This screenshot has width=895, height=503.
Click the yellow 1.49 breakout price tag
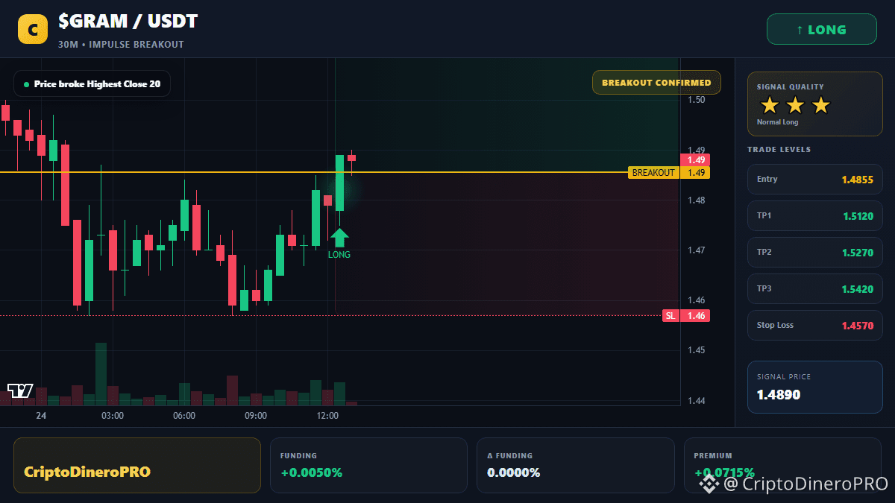[695, 173]
